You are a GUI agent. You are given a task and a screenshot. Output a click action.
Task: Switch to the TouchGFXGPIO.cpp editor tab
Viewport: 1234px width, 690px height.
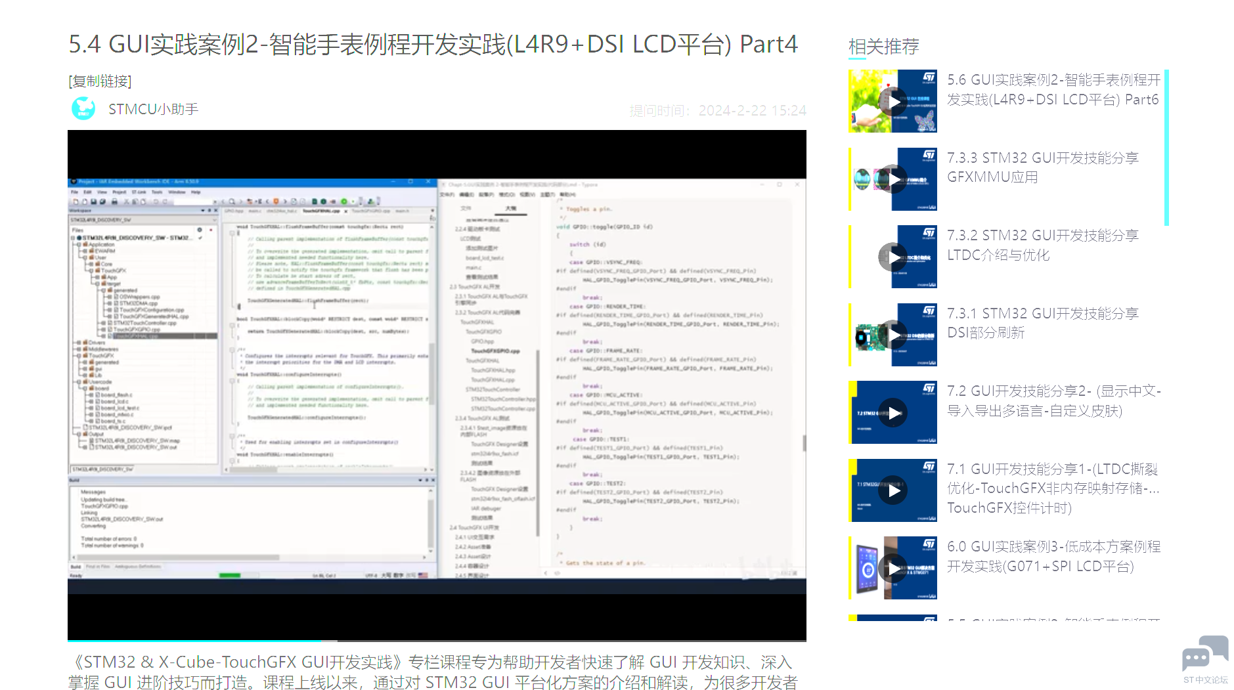point(371,211)
